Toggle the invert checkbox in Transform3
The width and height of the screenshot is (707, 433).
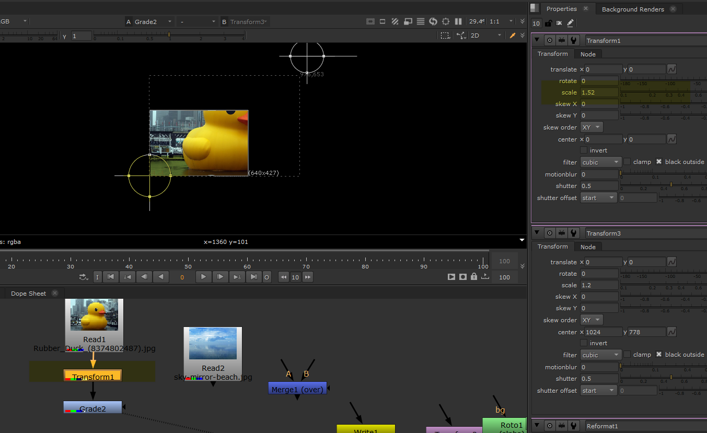(584, 343)
